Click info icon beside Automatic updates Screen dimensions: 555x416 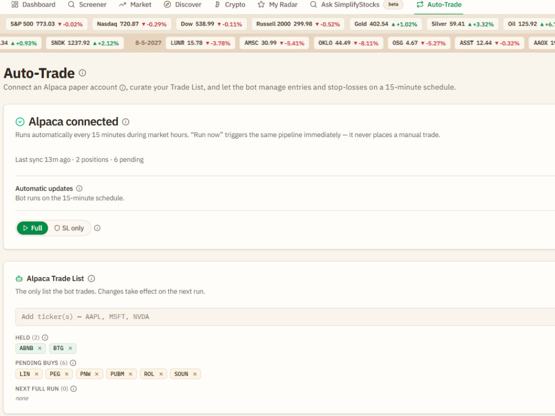79,189
